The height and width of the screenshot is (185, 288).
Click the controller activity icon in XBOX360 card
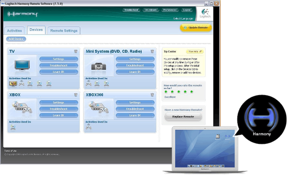[88, 127]
